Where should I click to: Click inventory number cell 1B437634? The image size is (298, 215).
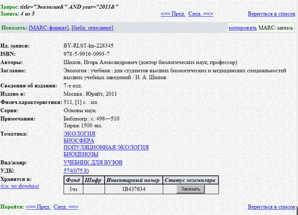[x=134, y=189]
